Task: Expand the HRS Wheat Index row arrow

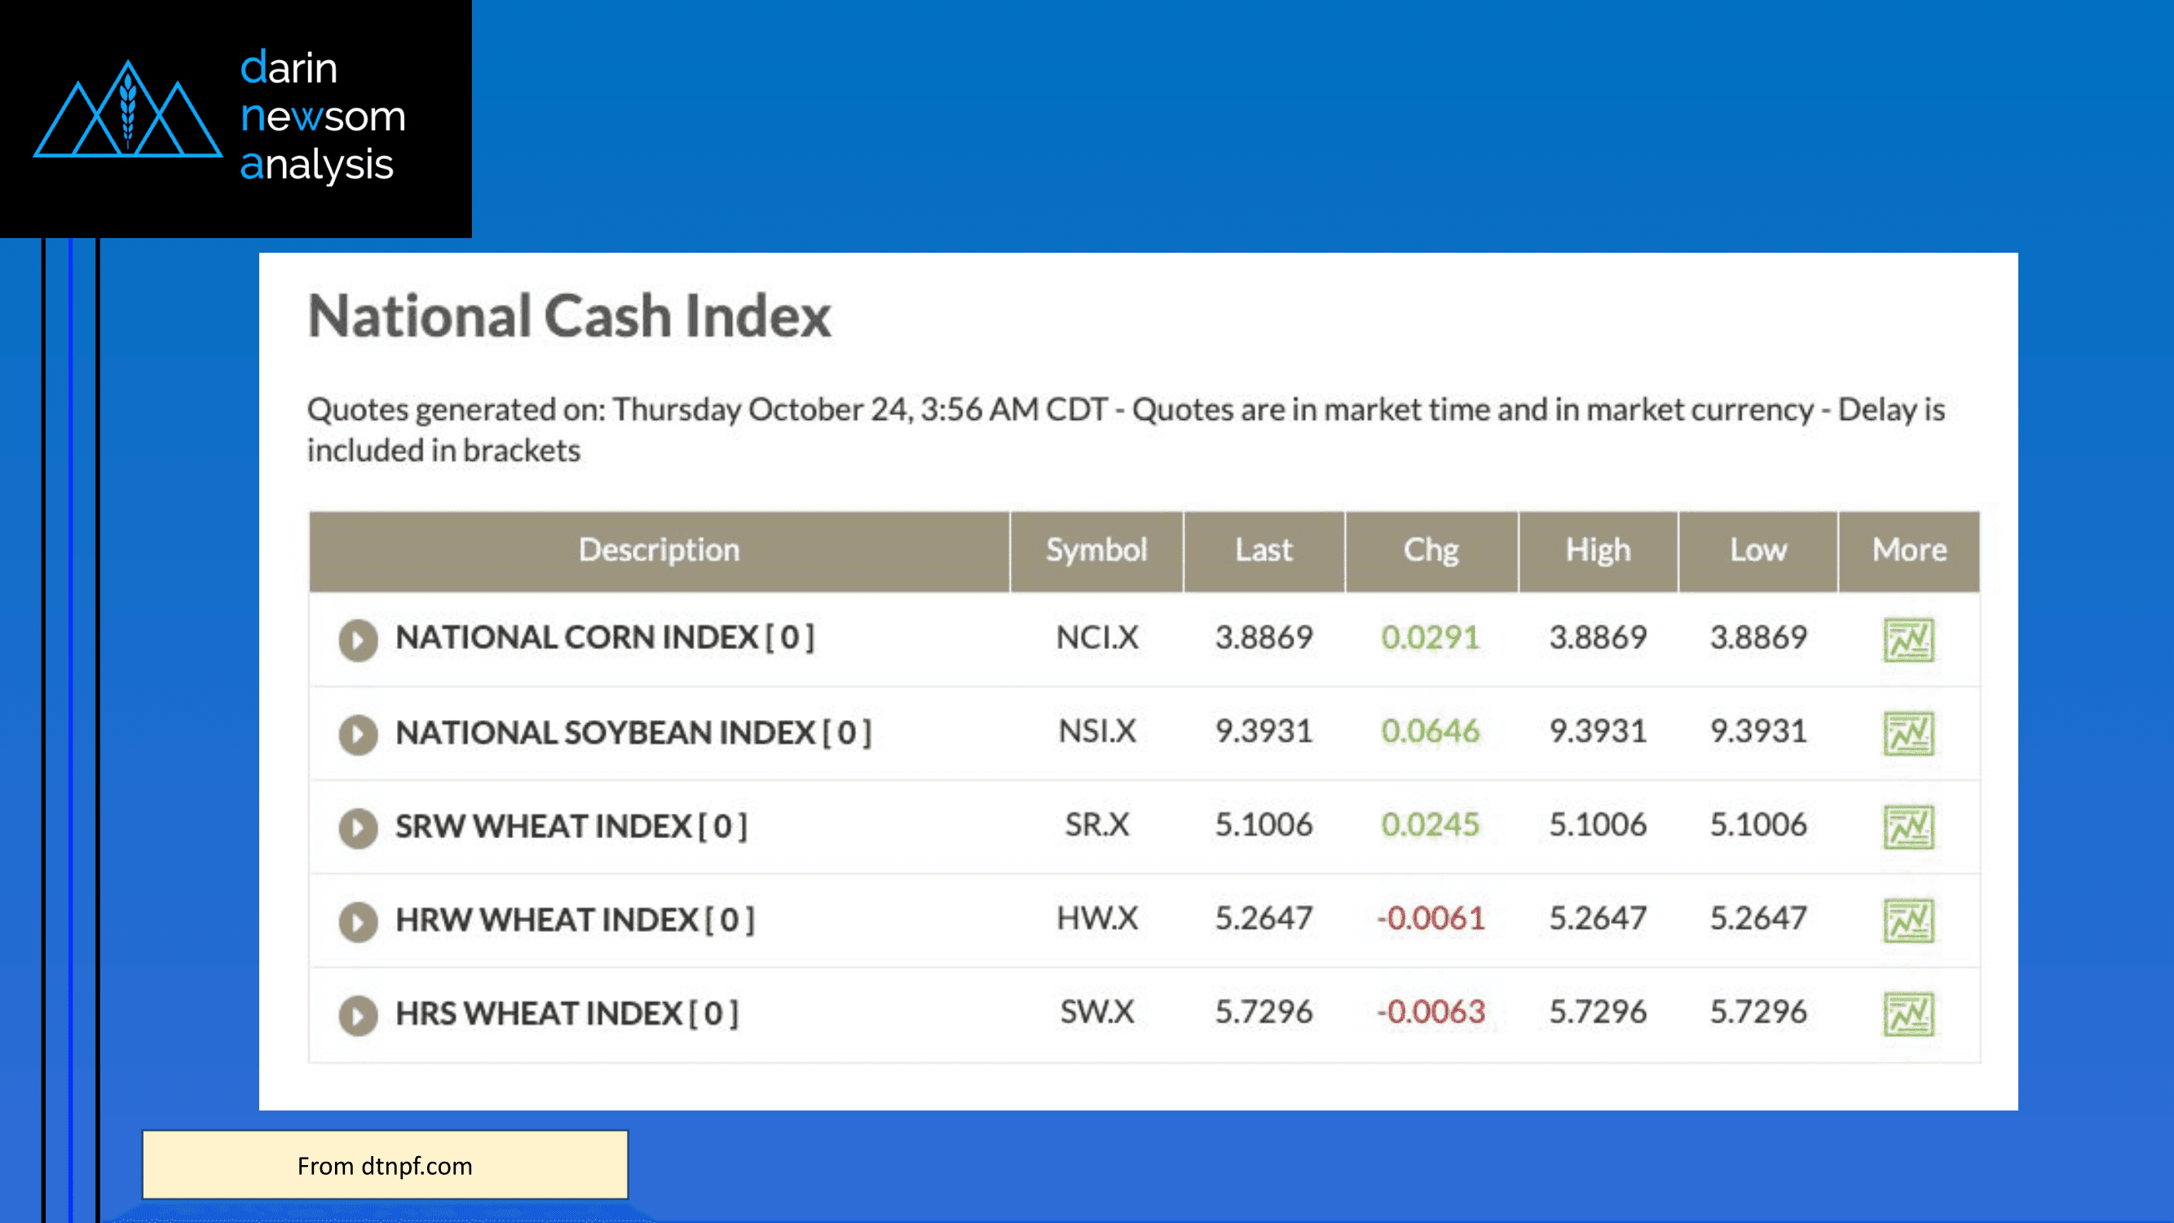Action: (x=358, y=1014)
